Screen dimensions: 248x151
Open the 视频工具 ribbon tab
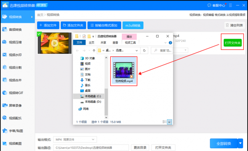click(x=130, y=42)
